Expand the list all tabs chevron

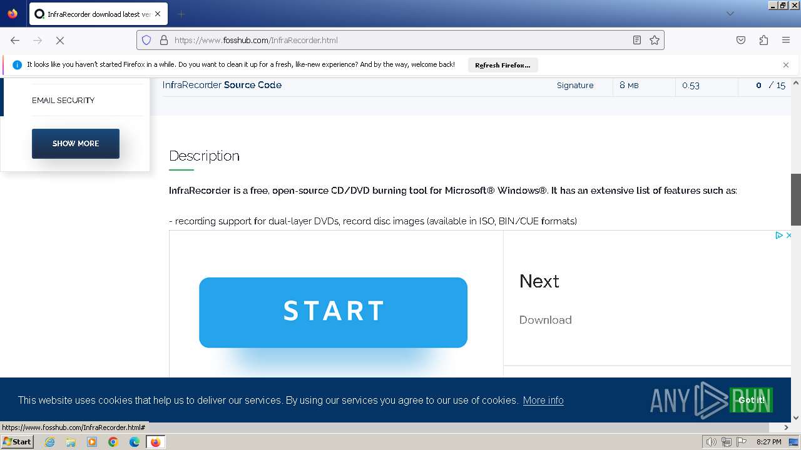730,14
